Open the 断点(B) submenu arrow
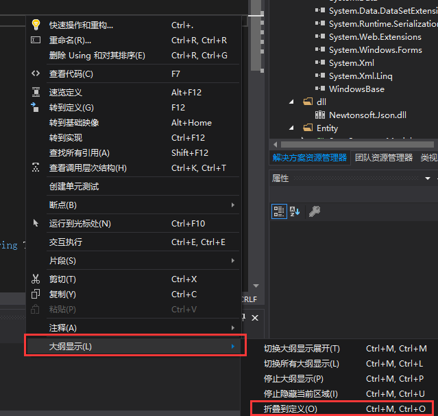438x416 pixels. (x=233, y=205)
